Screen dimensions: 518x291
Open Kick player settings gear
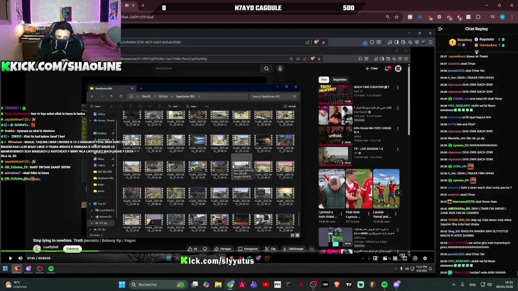[x=425, y=258]
